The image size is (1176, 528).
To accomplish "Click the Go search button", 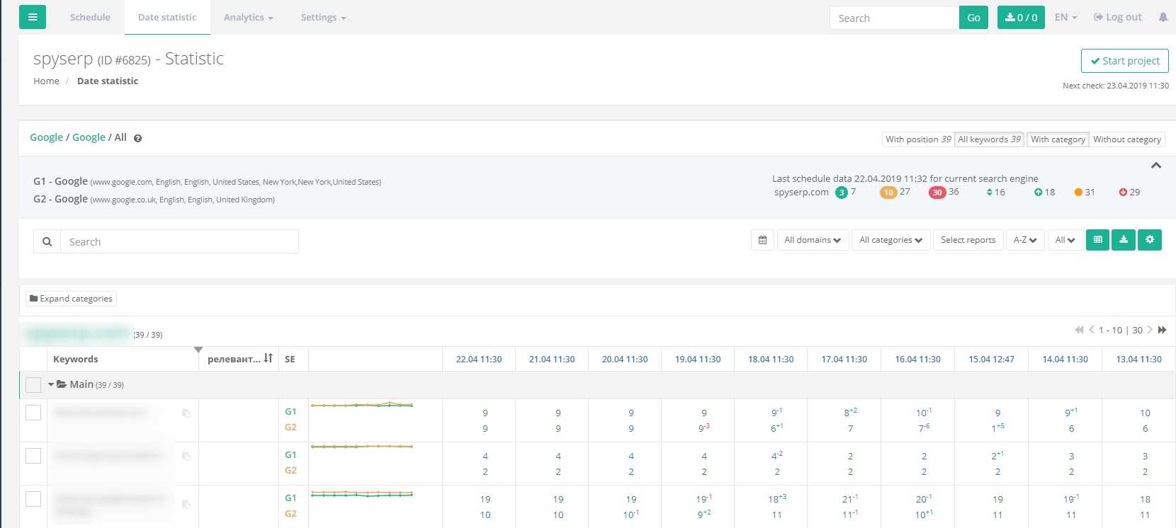I will click(x=973, y=18).
